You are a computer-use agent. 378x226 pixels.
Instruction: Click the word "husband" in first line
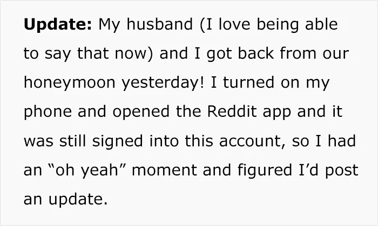tap(160, 24)
